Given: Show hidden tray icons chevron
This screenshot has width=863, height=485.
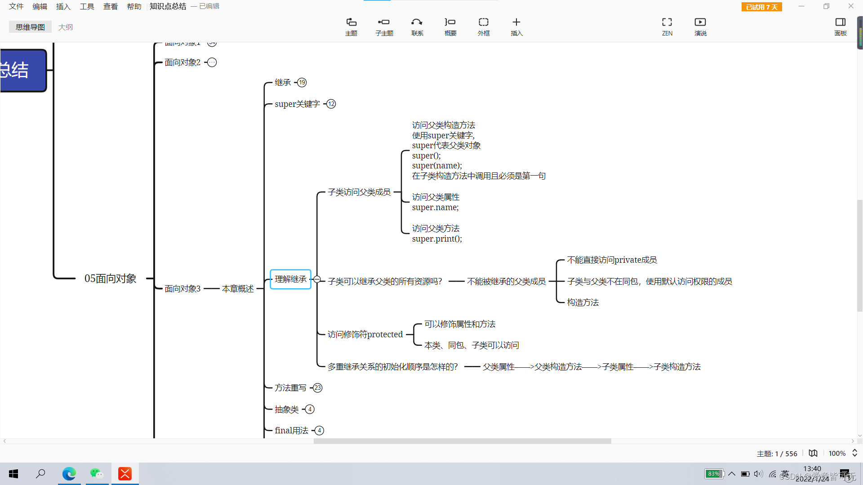Looking at the screenshot, I should 732,474.
